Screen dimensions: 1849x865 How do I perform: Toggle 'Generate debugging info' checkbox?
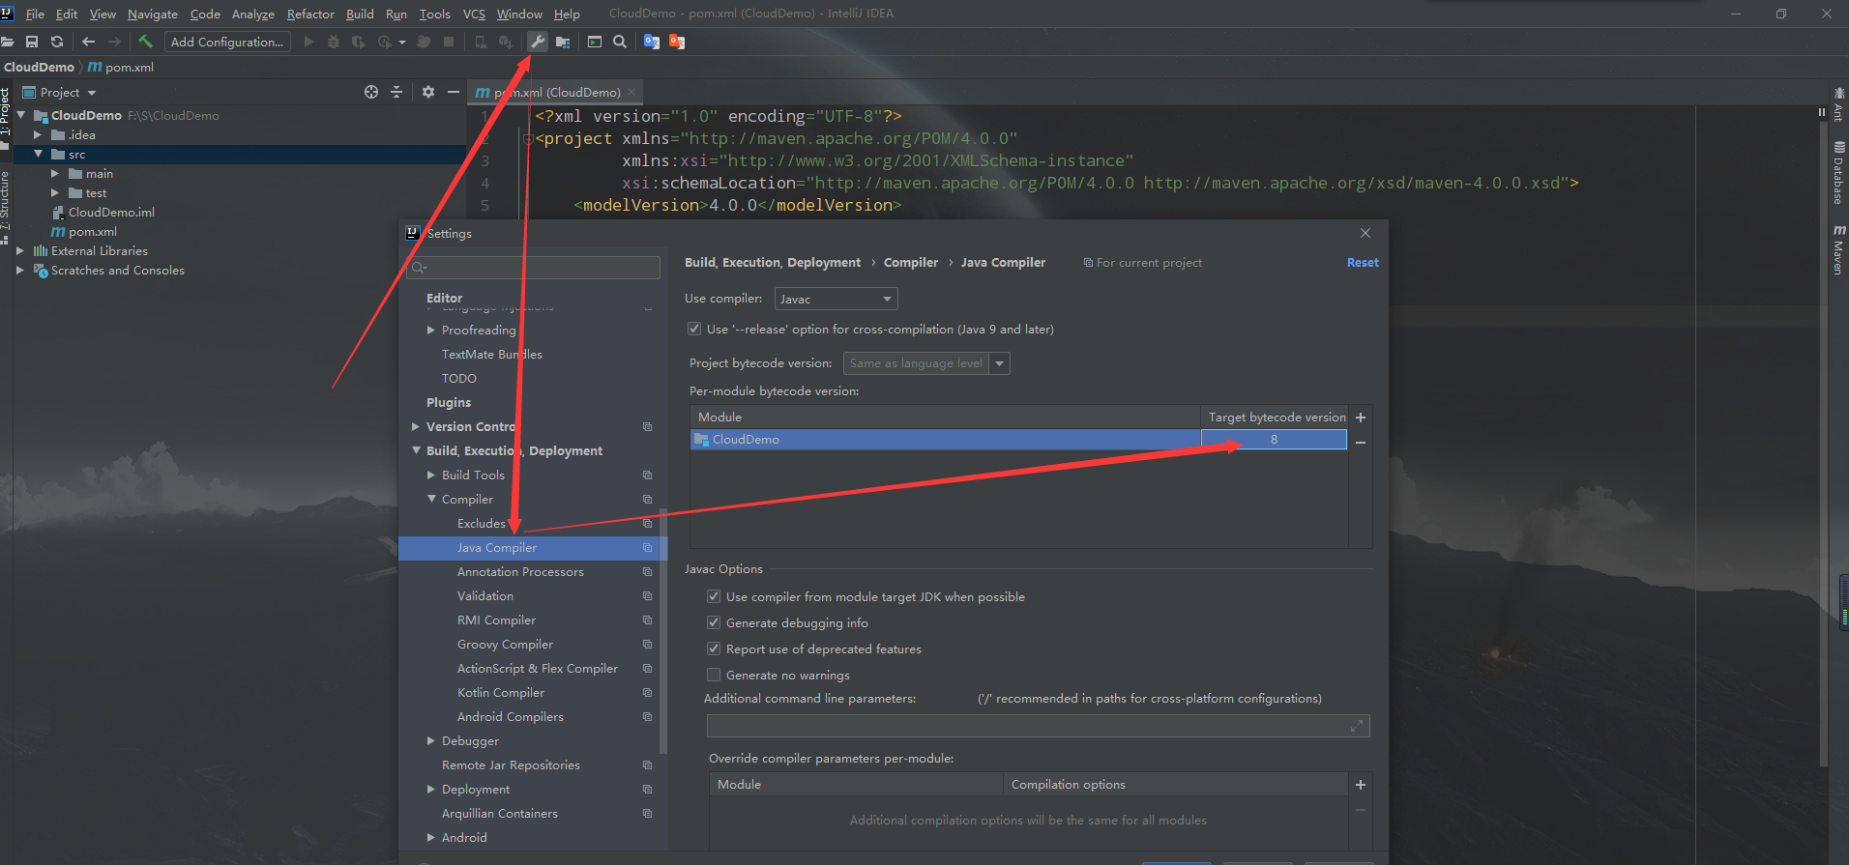[x=714, y=622]
